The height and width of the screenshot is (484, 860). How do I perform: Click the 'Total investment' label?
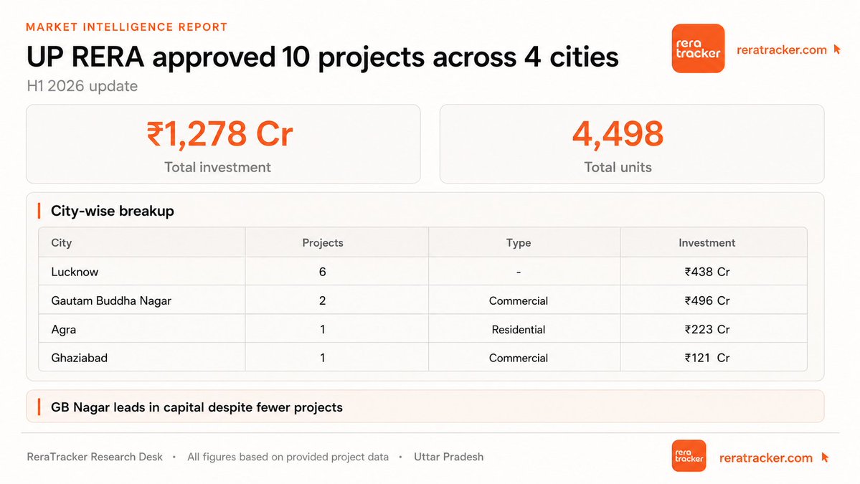pos(218,167)
